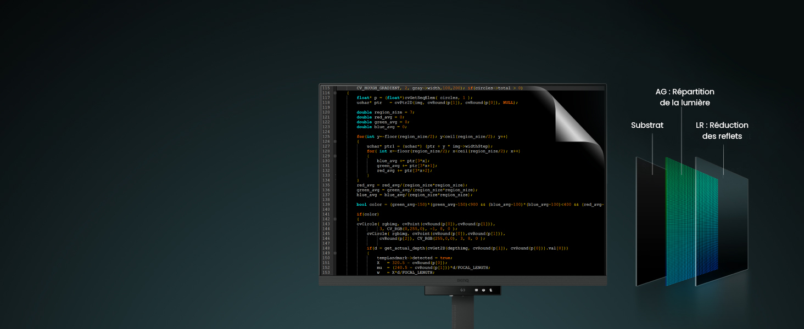Click the first square icon on monitor control bar

click(x=476, y=290)
